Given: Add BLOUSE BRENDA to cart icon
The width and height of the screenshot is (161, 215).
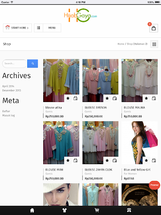Looking at the screenshot, I should click(114, 98).
